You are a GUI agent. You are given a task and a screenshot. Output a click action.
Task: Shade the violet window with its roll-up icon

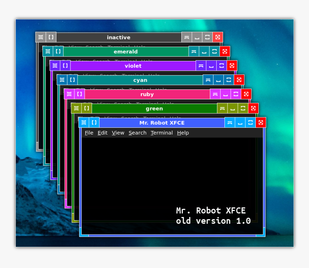coord(201,66)
